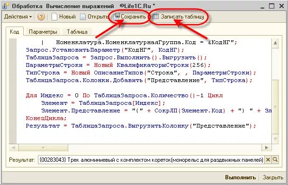Image resolution: width=288 pixels, height=185 pixels.
Task: Click the code editor scroll up arrow
Action: 275,43
